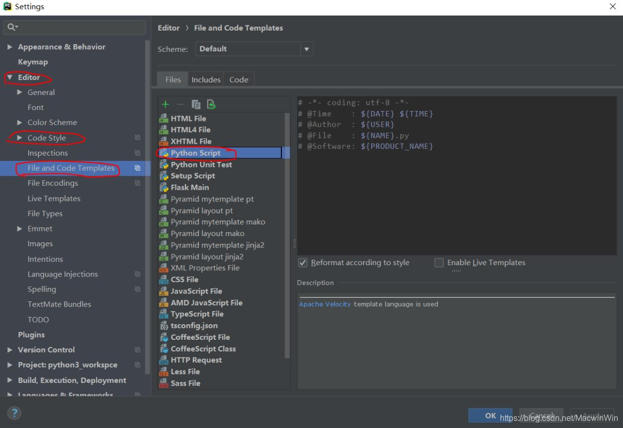
Task: Click the Copy Template icon
Action: click(x=196, y=104)
